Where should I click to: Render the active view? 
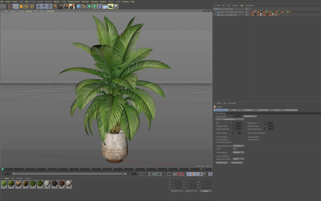tap(61, 6)
